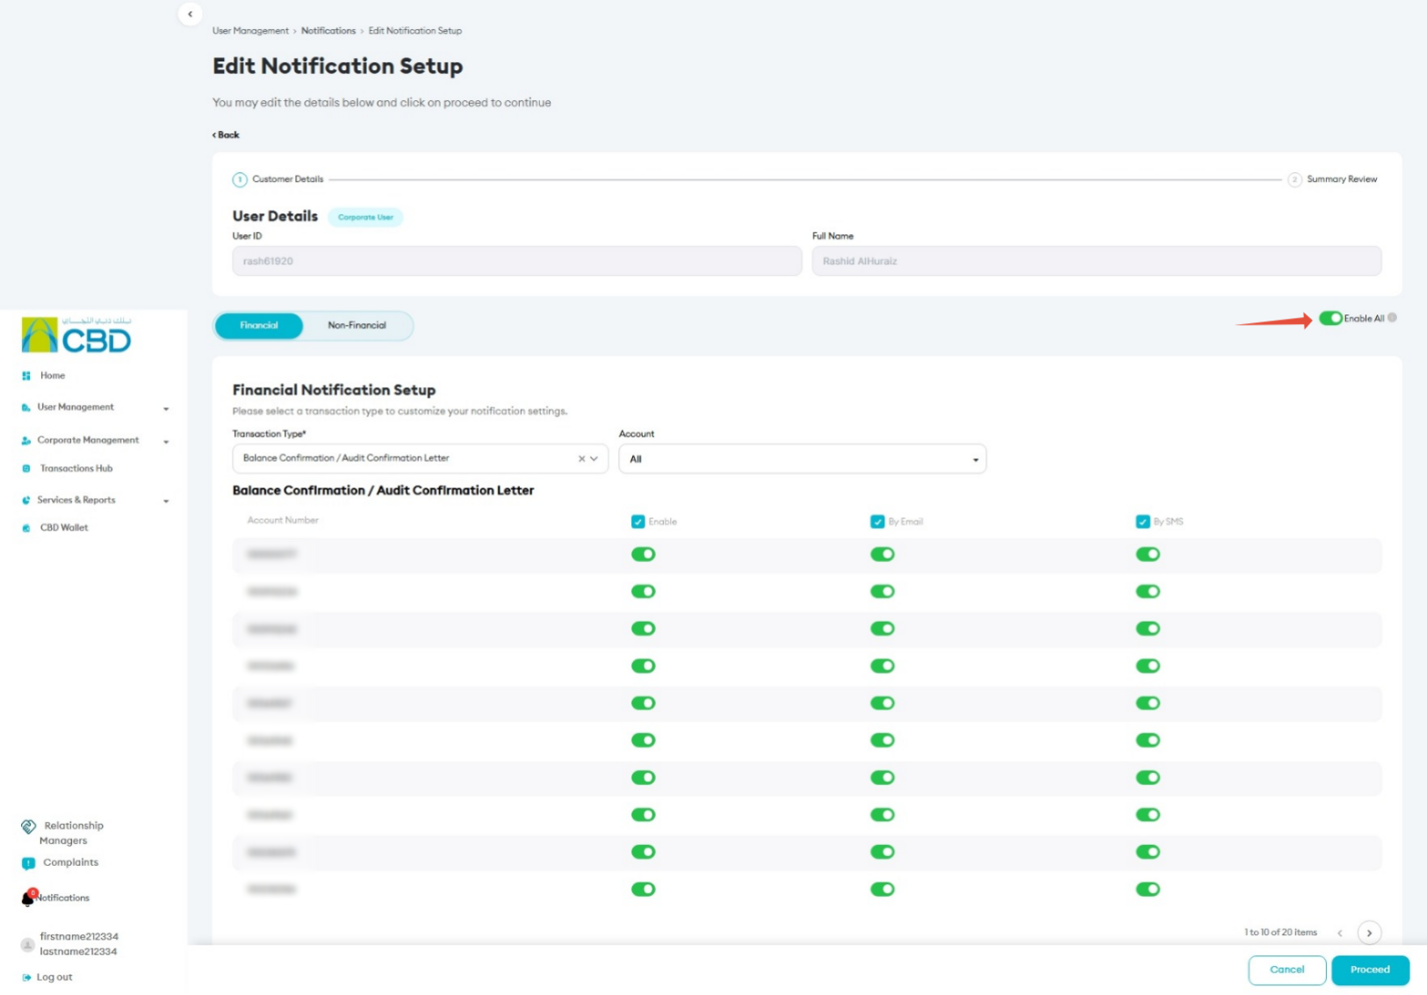Uncheck the By SMS column checkbox
Viewport: 1427px width, 995px height.
coord(1142,522)
